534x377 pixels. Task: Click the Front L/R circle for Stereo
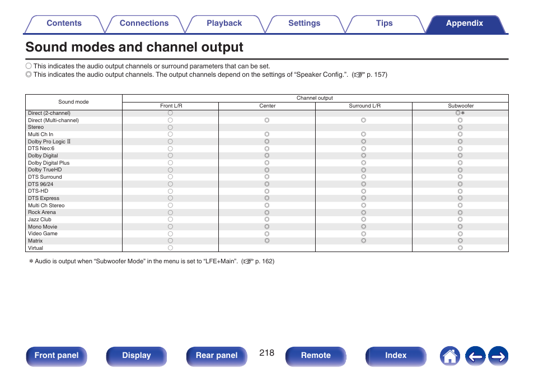pos(170,128)
